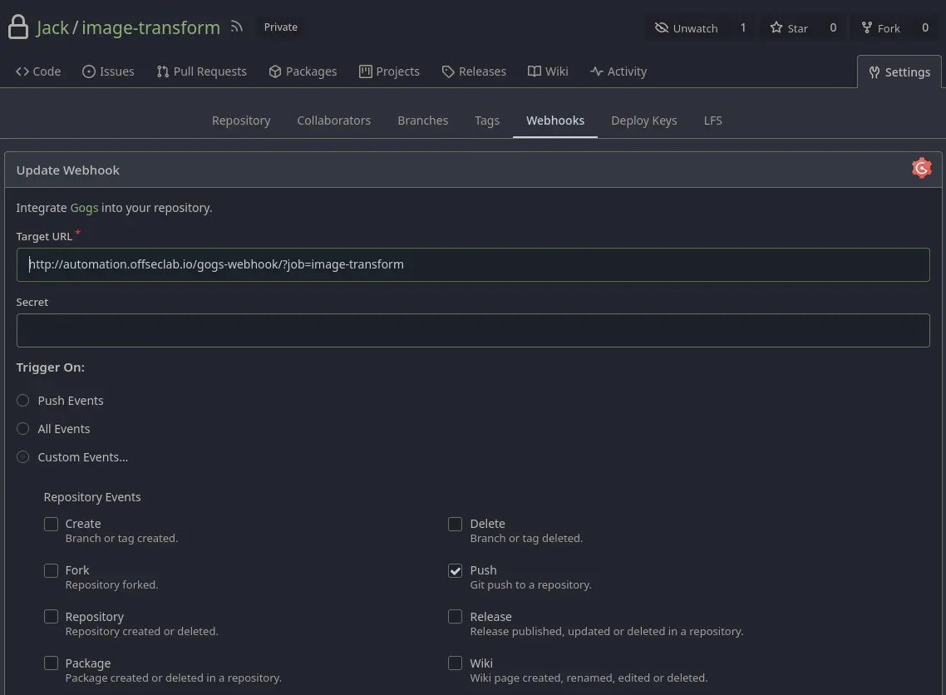
Task: Open stargazers count beside Star
Action: click(x=833, y=27)
